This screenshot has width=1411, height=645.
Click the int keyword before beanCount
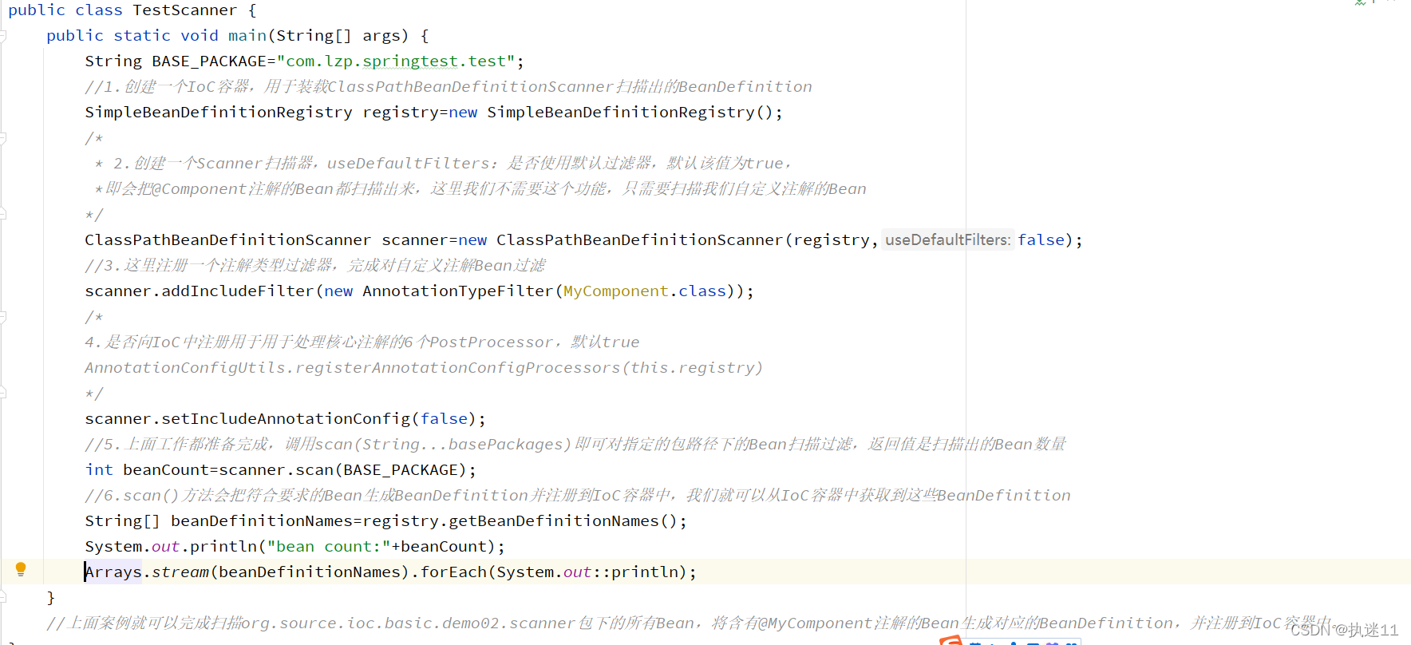click(x=99, y=470)
